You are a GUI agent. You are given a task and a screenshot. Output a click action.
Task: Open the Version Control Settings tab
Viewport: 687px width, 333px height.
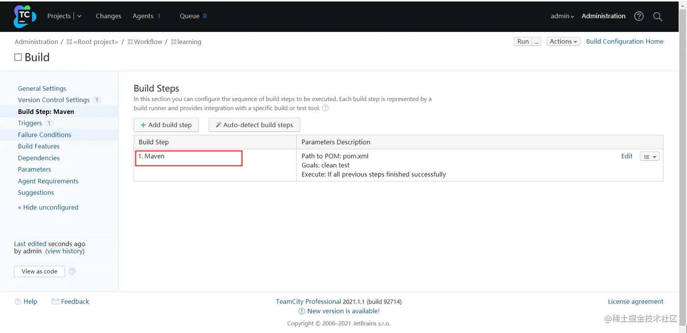pos(54,100)
